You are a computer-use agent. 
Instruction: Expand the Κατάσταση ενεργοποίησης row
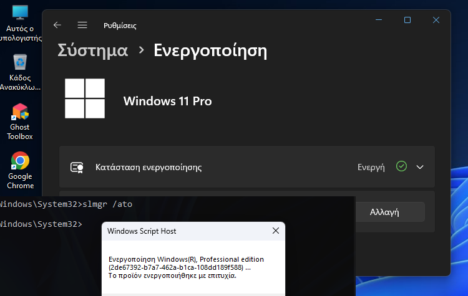point(247,167)
